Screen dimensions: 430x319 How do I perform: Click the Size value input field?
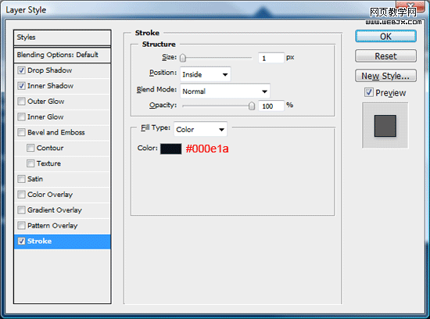271,58
